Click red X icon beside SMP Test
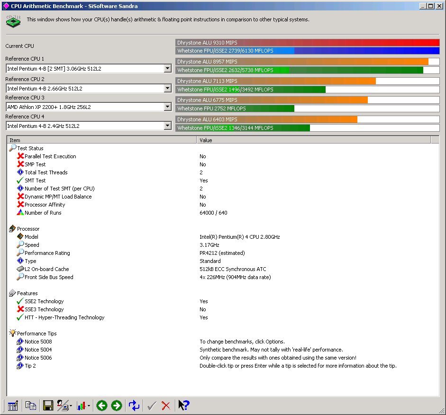Viewport: 446px width, 415px height. pyautogui.click(x=20, y=164)
